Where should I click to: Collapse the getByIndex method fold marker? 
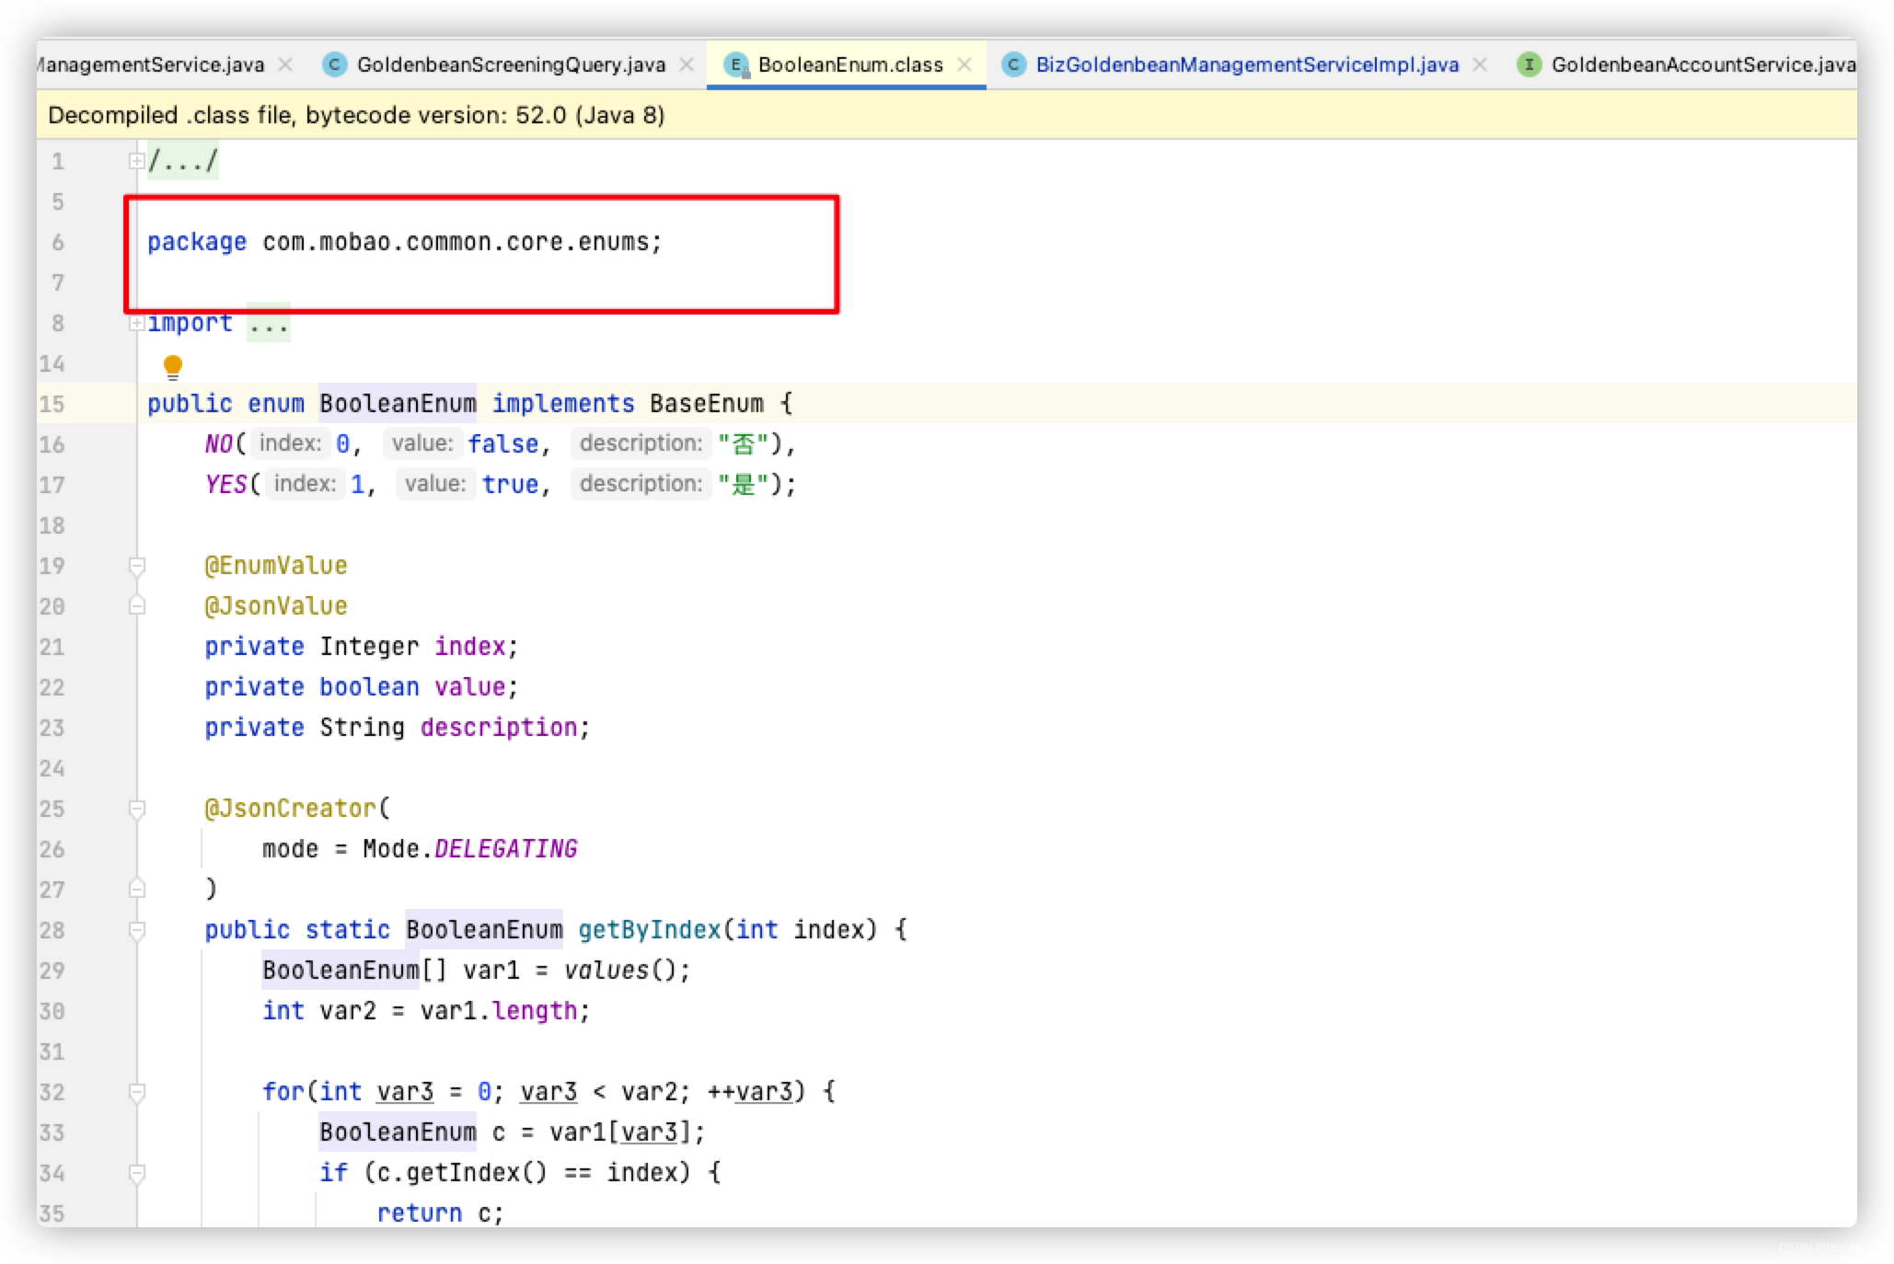point(137,930)
